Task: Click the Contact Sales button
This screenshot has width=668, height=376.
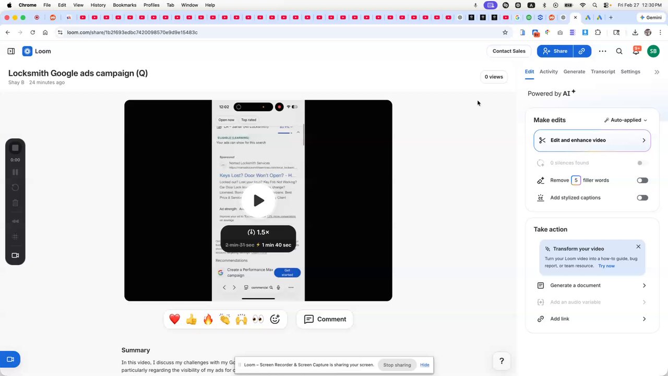Action: [x=509, y=51]
